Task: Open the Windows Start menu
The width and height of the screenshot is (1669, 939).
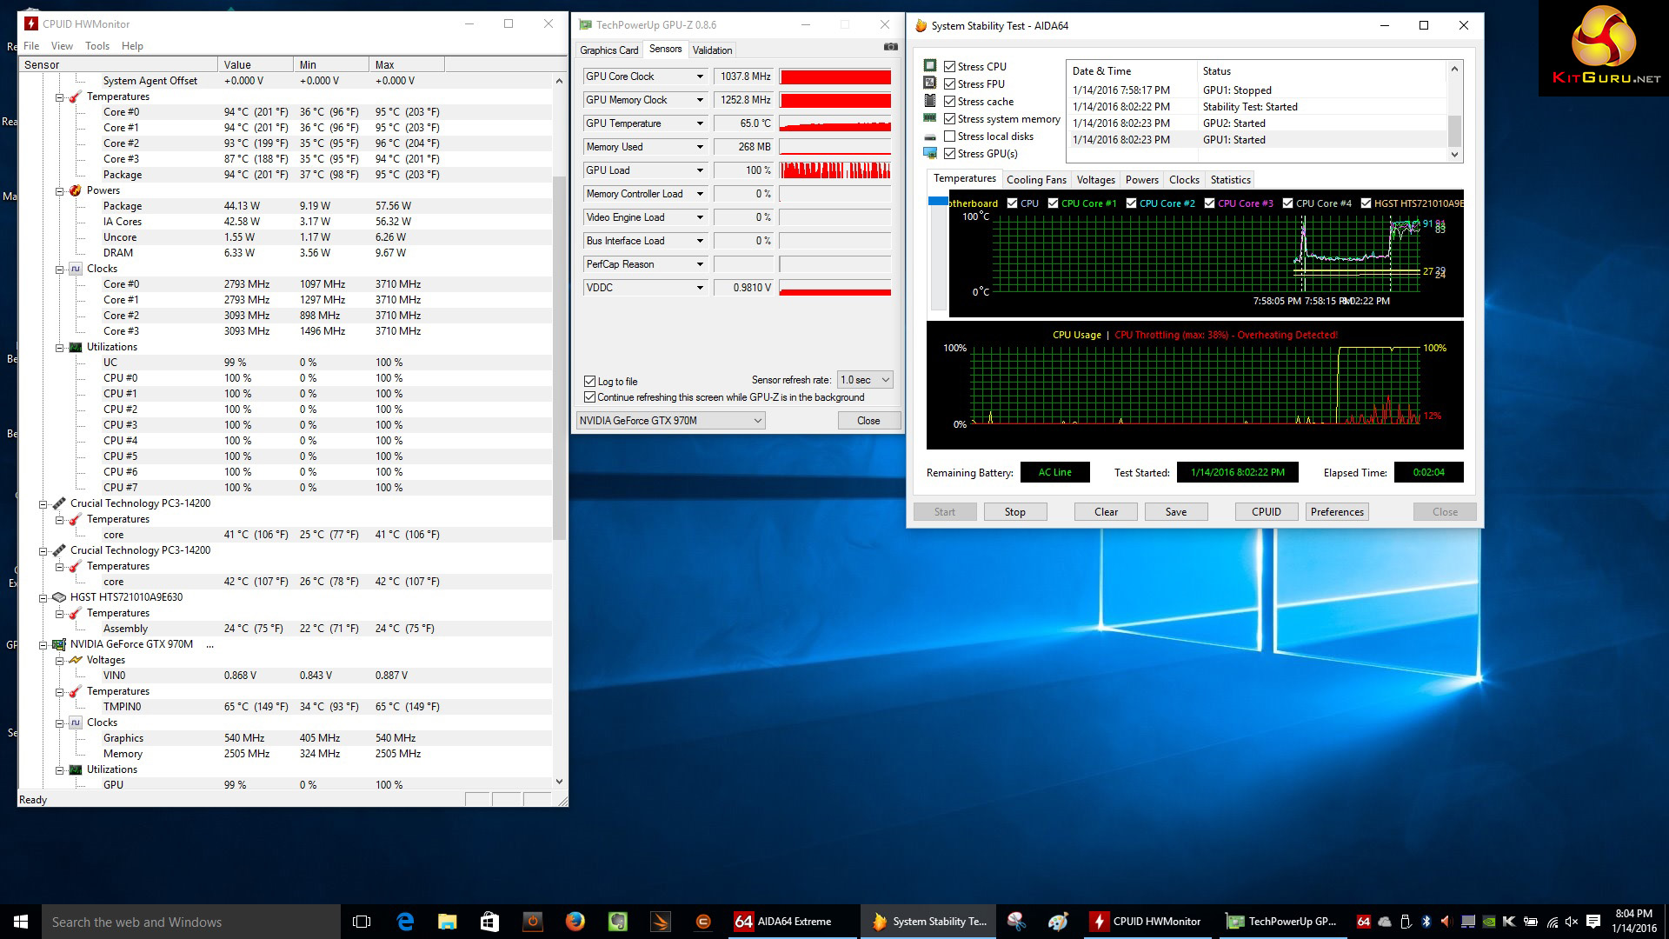Action: pyautogui.click(x=21, y=922)
